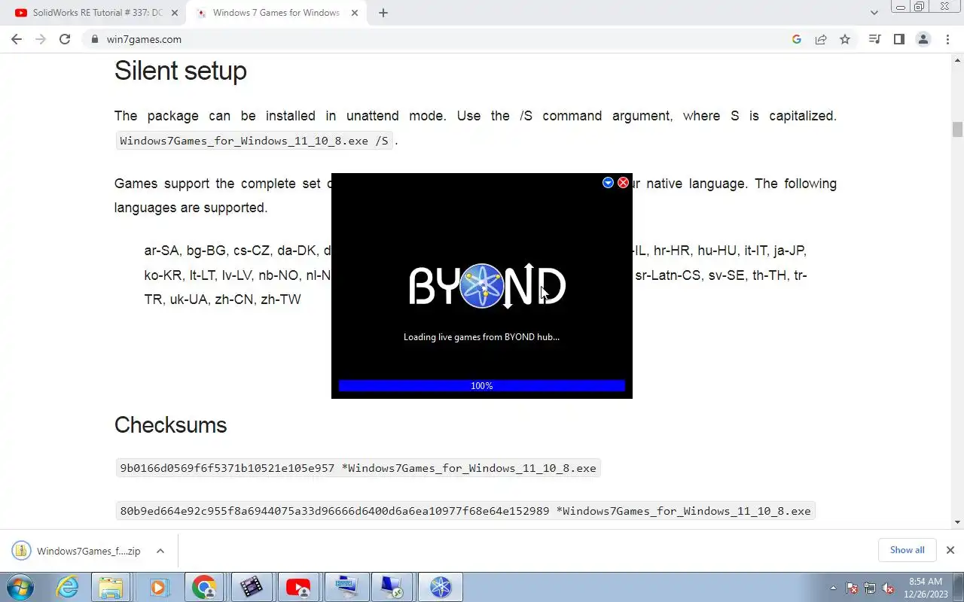Open the muted volume tray icon
The image size is (964, 602).
[x=888, y=588]
